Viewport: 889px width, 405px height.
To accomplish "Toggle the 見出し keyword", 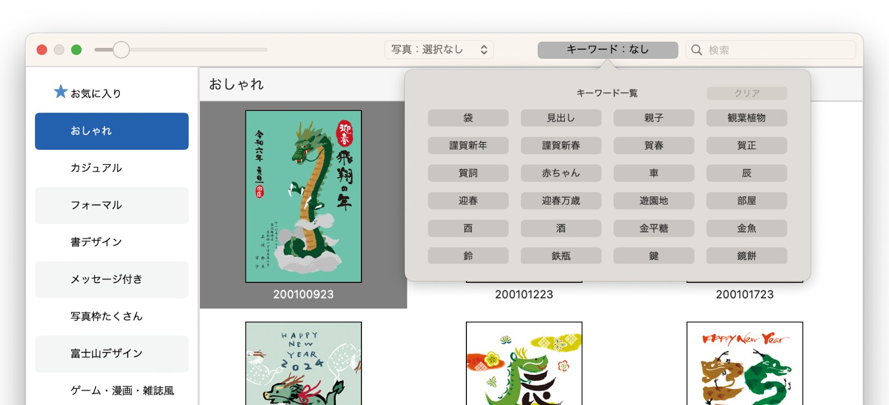I will [x=561, y=118].
